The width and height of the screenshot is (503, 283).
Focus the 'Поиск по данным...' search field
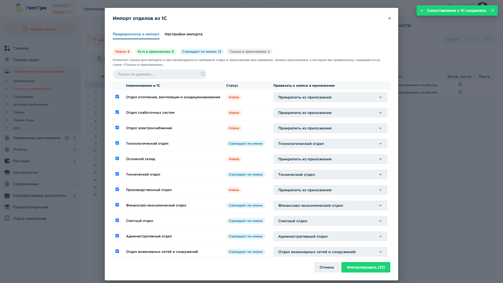(160, 74)
